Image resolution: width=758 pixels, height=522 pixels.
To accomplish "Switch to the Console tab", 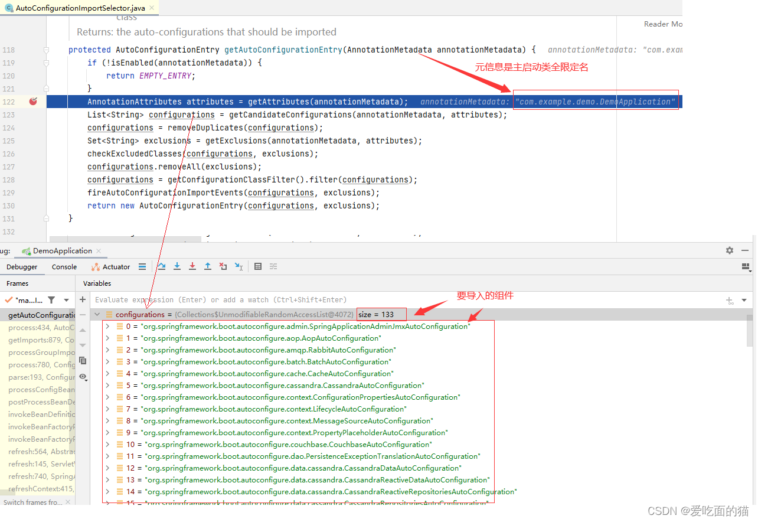I will (64, 266).
